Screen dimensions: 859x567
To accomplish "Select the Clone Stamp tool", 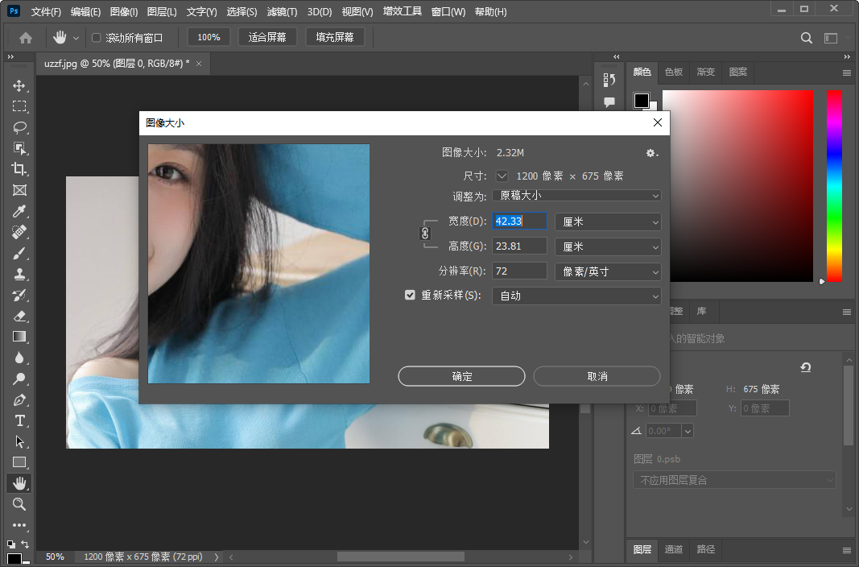I will click(19, 274).
